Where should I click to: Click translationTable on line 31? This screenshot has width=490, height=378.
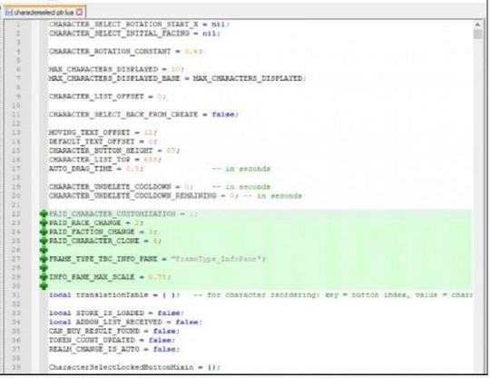(113, 295)
